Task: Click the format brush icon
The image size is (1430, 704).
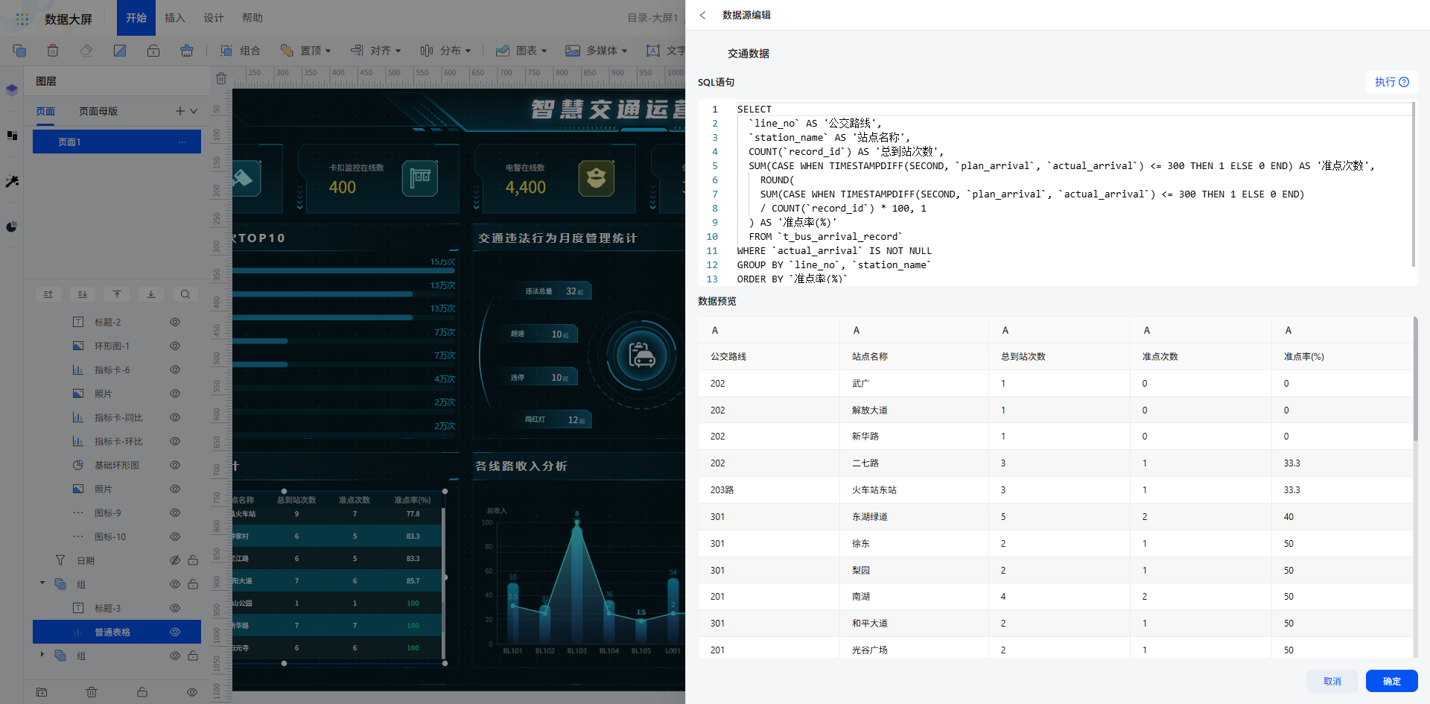Action: click(187, 51)
